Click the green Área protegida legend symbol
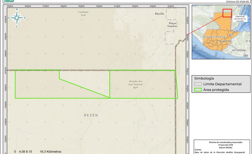Viewport: 252px width, 154px height. point(198,90)
